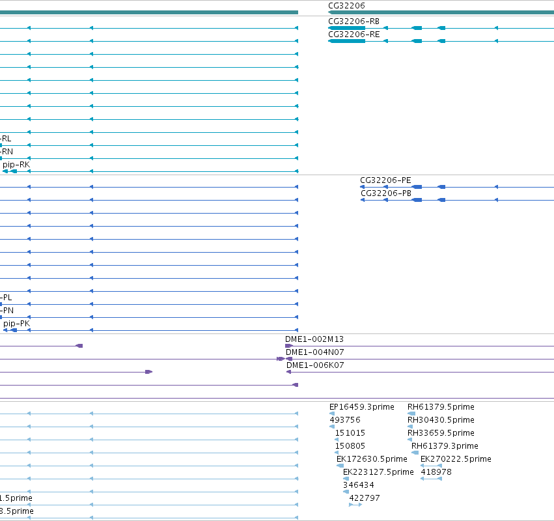554x521 pixels.
Task: Select the CG32206-PE protein feature label
Action: point(385,180)
